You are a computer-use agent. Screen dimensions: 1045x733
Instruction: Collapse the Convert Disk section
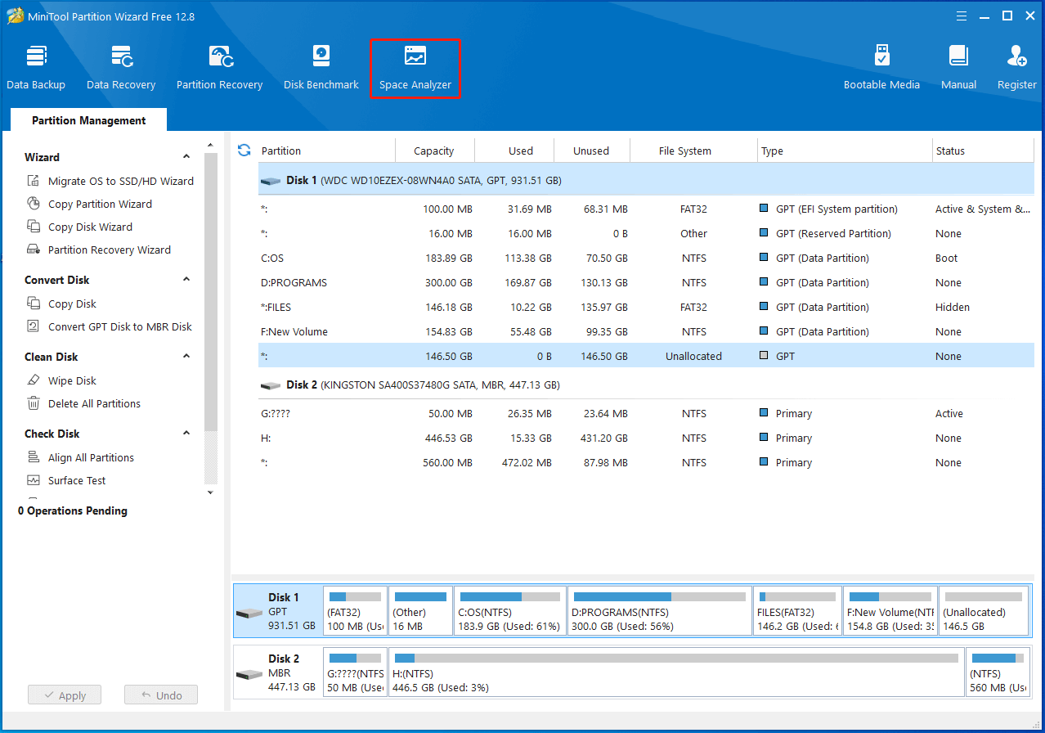coord(186,280)
